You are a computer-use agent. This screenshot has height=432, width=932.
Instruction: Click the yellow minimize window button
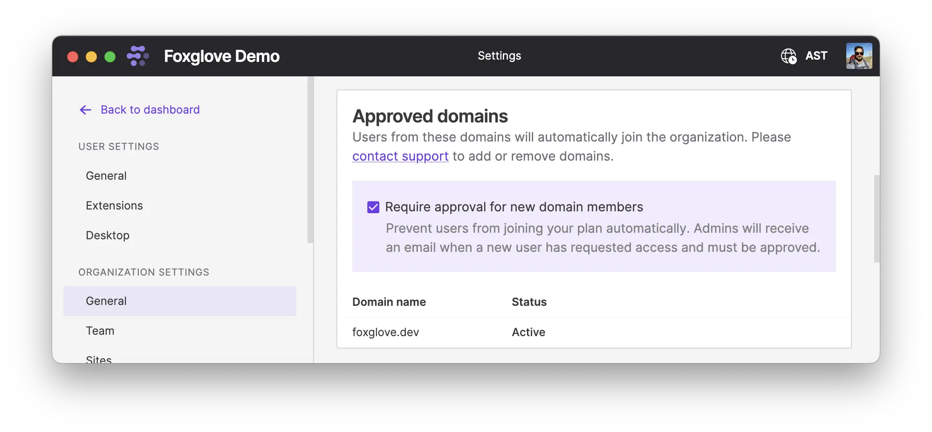click(x=91, y=57)
